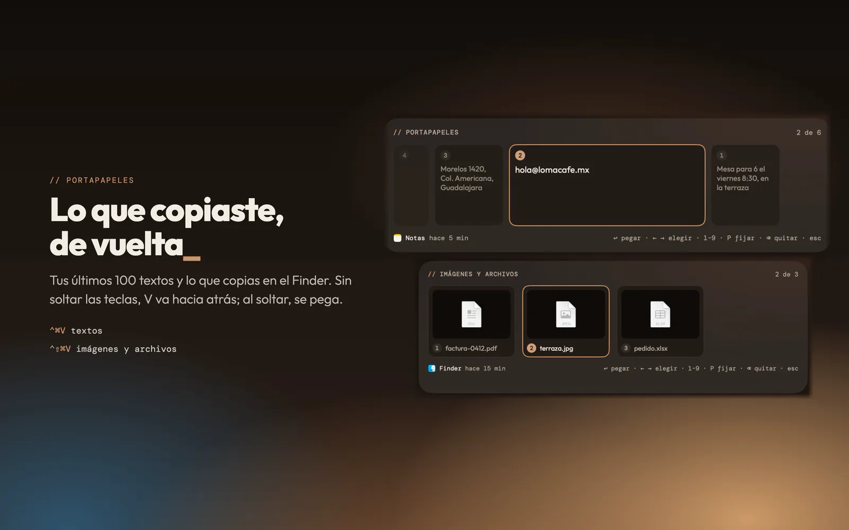Click the partly hidden card numbered 4
This screenshot has width=849, height=530.
[411, 185]
